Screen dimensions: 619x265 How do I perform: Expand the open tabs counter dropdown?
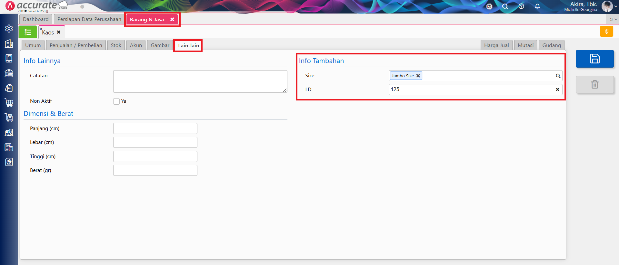(613, 19)
